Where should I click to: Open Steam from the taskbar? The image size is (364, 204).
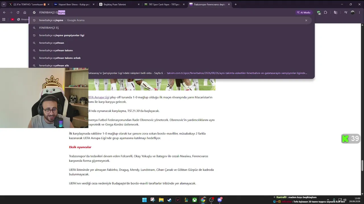(x=169, y=200)
